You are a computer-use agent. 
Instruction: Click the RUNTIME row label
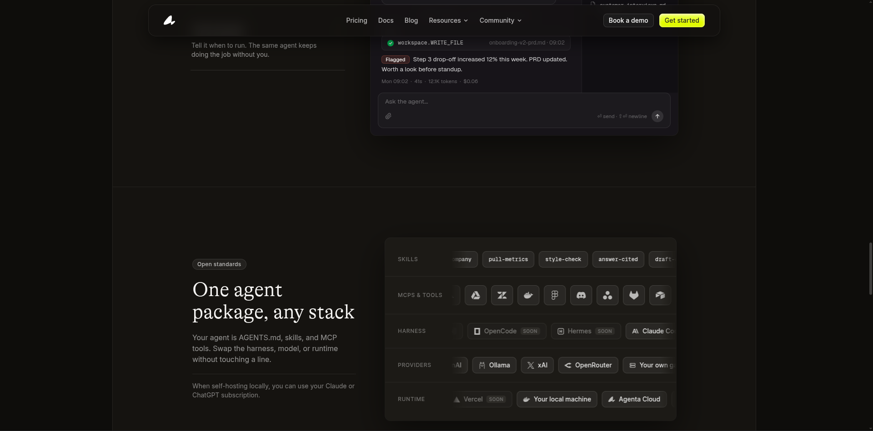(x=411, y=399)
